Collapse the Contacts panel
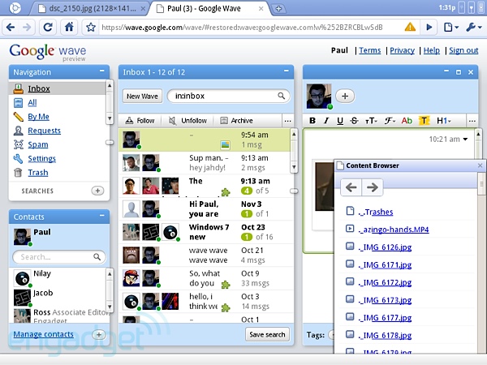Screen dimensions: 487x365 click(x=102, y=216)
